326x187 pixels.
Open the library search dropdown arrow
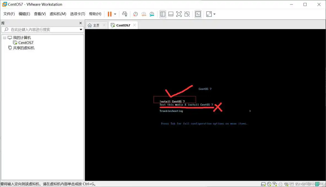(x=81, y=29)
